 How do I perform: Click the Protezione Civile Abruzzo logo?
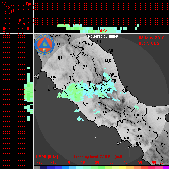[45, 45]
